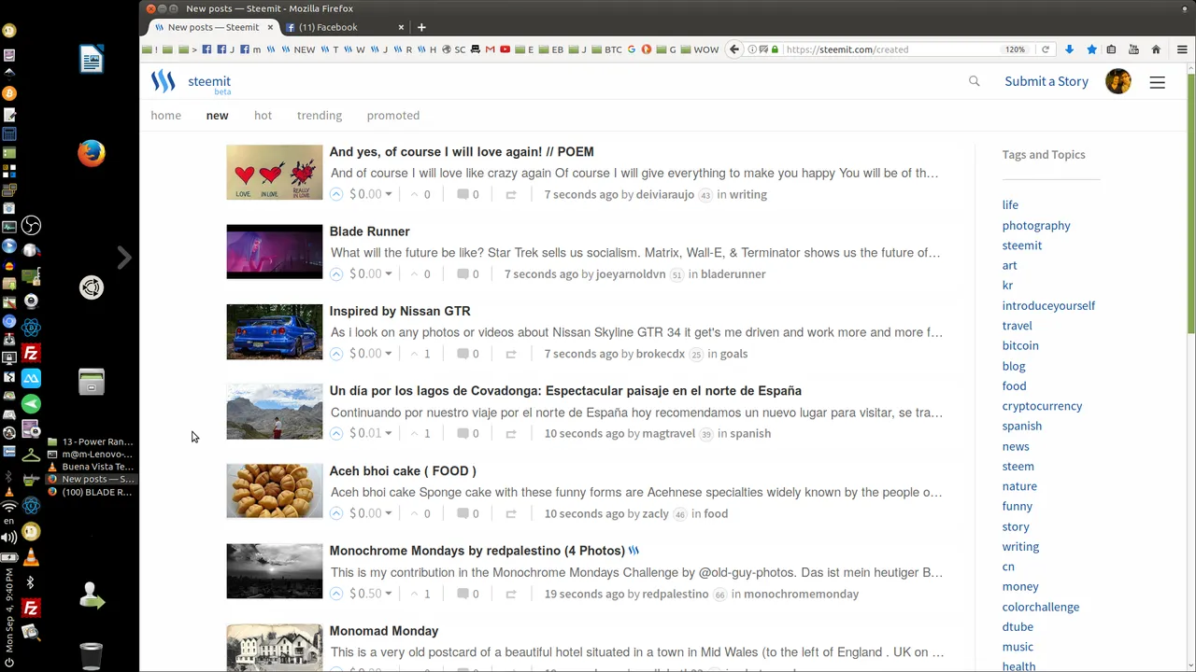Image resolution: width=1196 pixels, height=672 pixels.
Task: Select the trending posts tab
Action: pos(320,116)
